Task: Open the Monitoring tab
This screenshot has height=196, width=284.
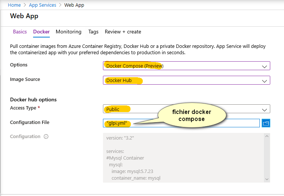Action: (x=68, y=32)
